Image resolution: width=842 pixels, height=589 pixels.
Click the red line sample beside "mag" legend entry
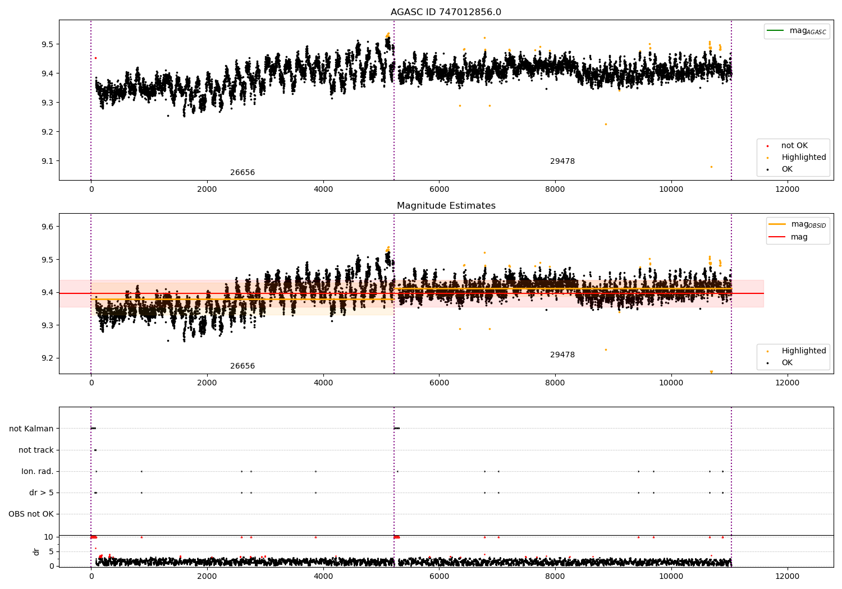point(777,237)
